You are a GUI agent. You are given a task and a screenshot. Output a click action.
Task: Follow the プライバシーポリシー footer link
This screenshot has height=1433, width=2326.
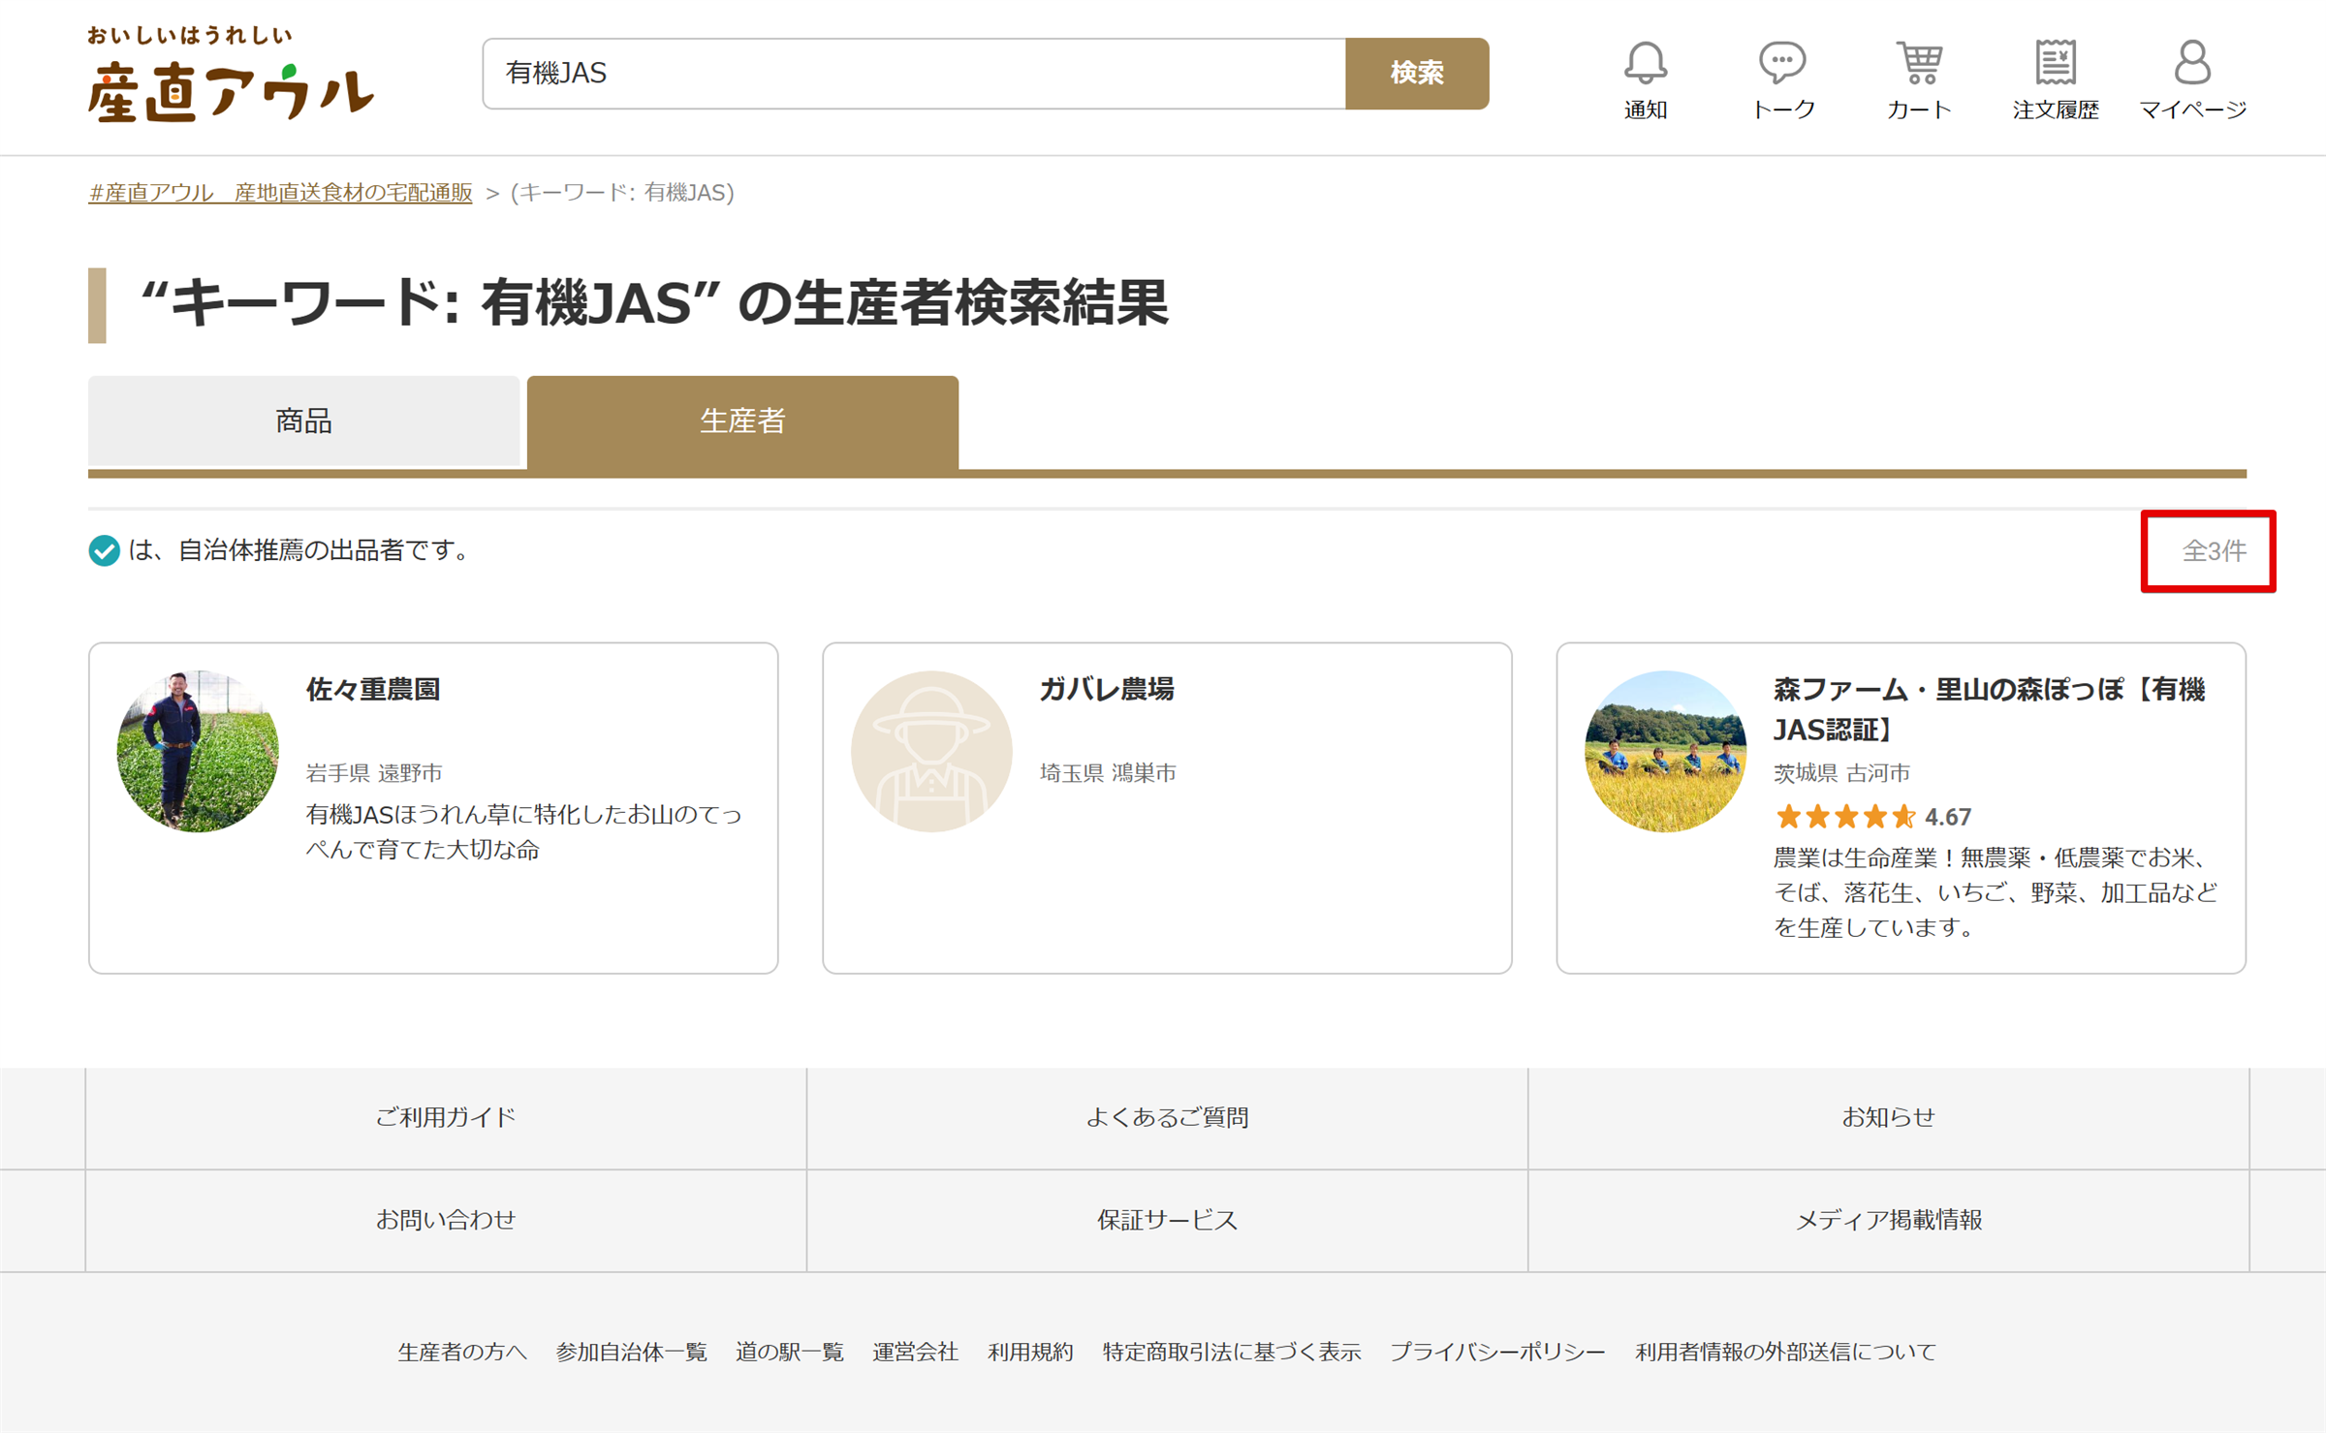coord(1498,1352)
